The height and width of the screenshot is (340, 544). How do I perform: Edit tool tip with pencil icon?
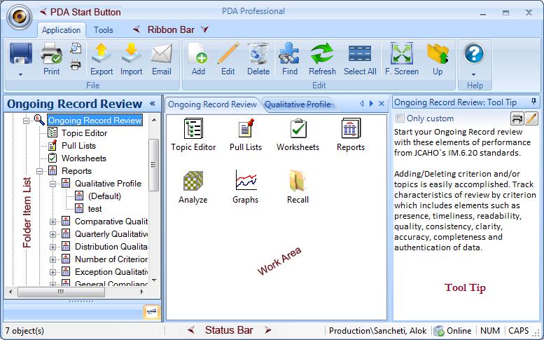click(531, 118)
